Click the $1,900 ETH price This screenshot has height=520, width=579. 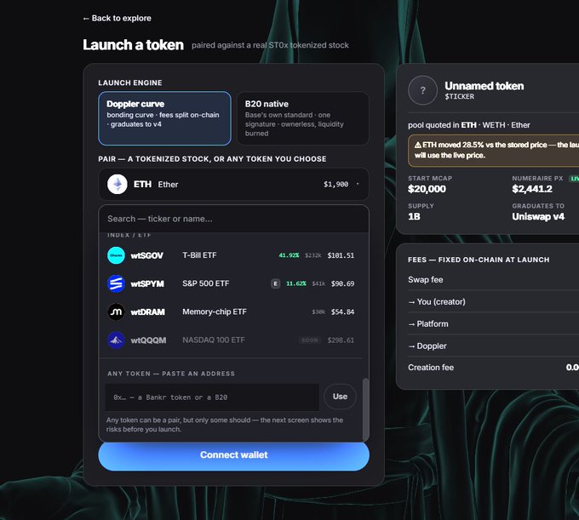coord(335,184)
